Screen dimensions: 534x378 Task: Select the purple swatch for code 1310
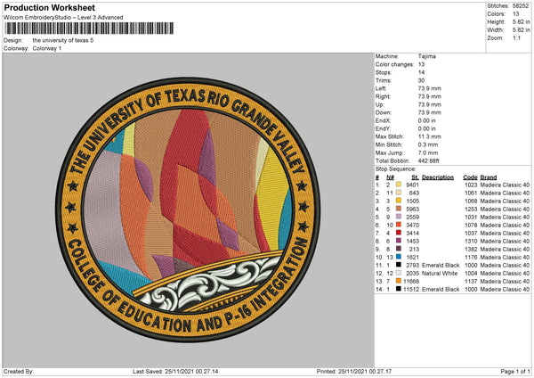tap(399, 241)
